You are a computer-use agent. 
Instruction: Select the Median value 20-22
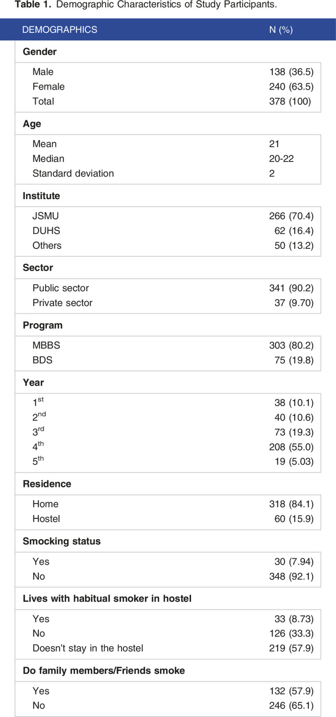pyautogui.click(x=281, y=159)
